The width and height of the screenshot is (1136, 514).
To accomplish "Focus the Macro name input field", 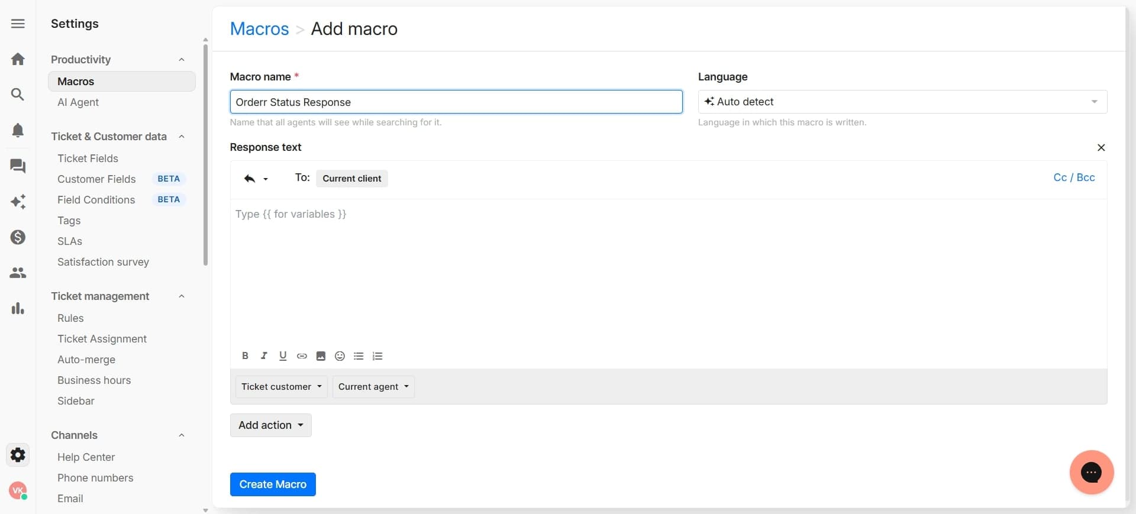I will click(x=456, y=102).
